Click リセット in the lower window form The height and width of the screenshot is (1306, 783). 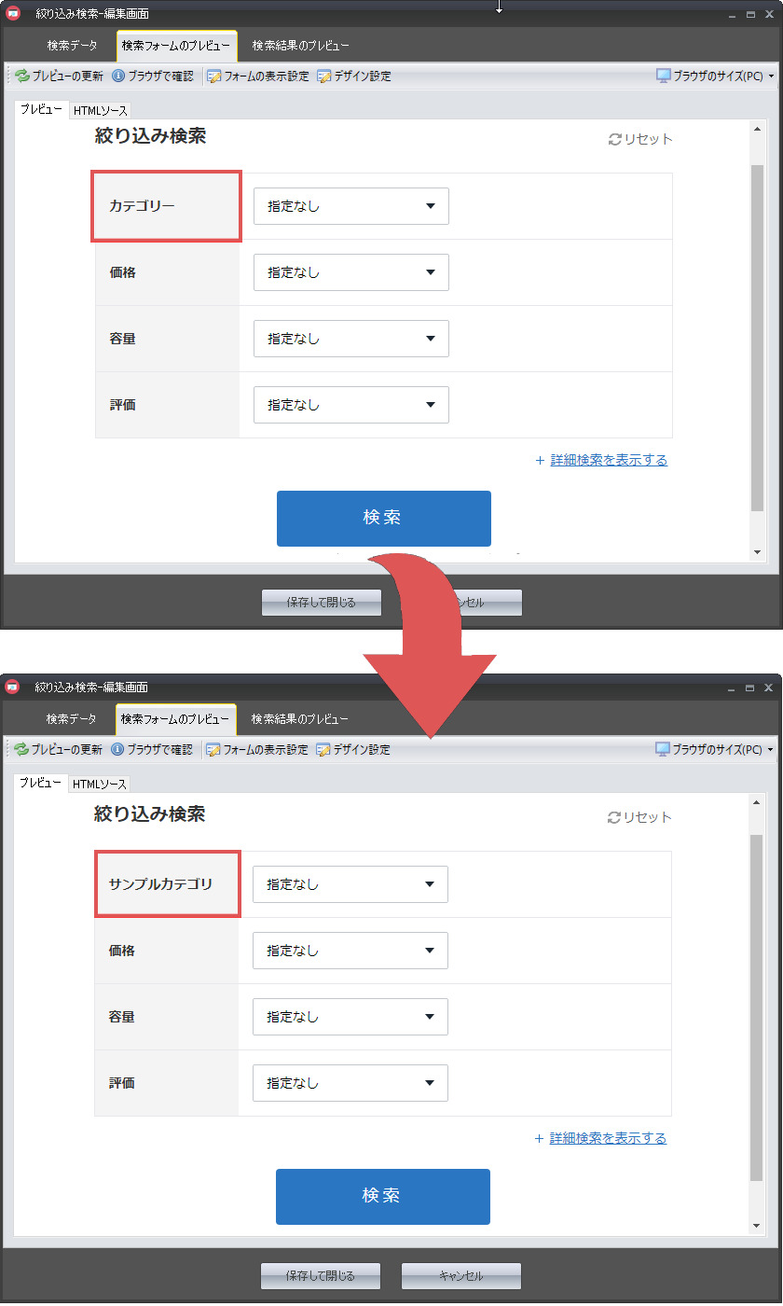[x=639, y=817]
